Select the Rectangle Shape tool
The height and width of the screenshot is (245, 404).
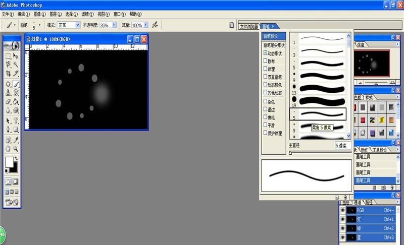coord(16,129)
